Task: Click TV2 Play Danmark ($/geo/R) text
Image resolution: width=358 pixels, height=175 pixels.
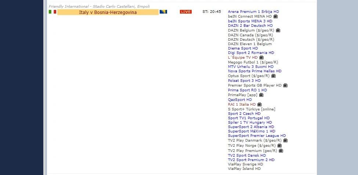Action: tap(255, 141)
